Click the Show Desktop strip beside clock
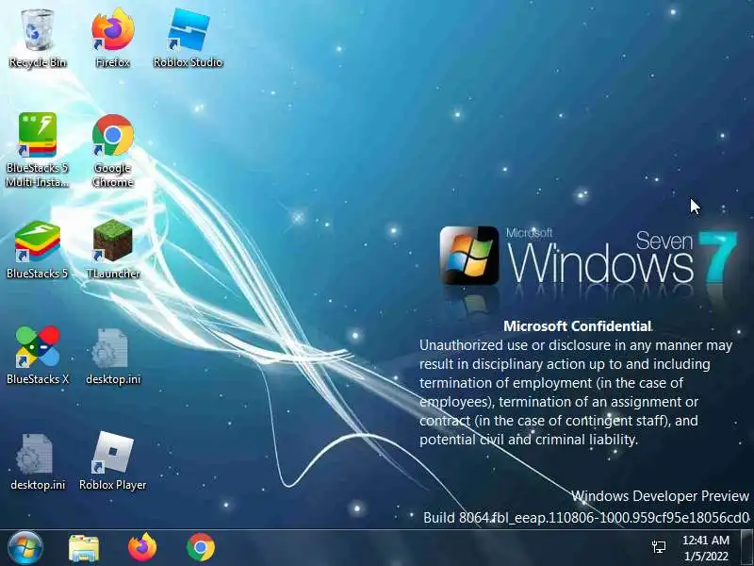754x566 pixels. (x=746, y=548)
